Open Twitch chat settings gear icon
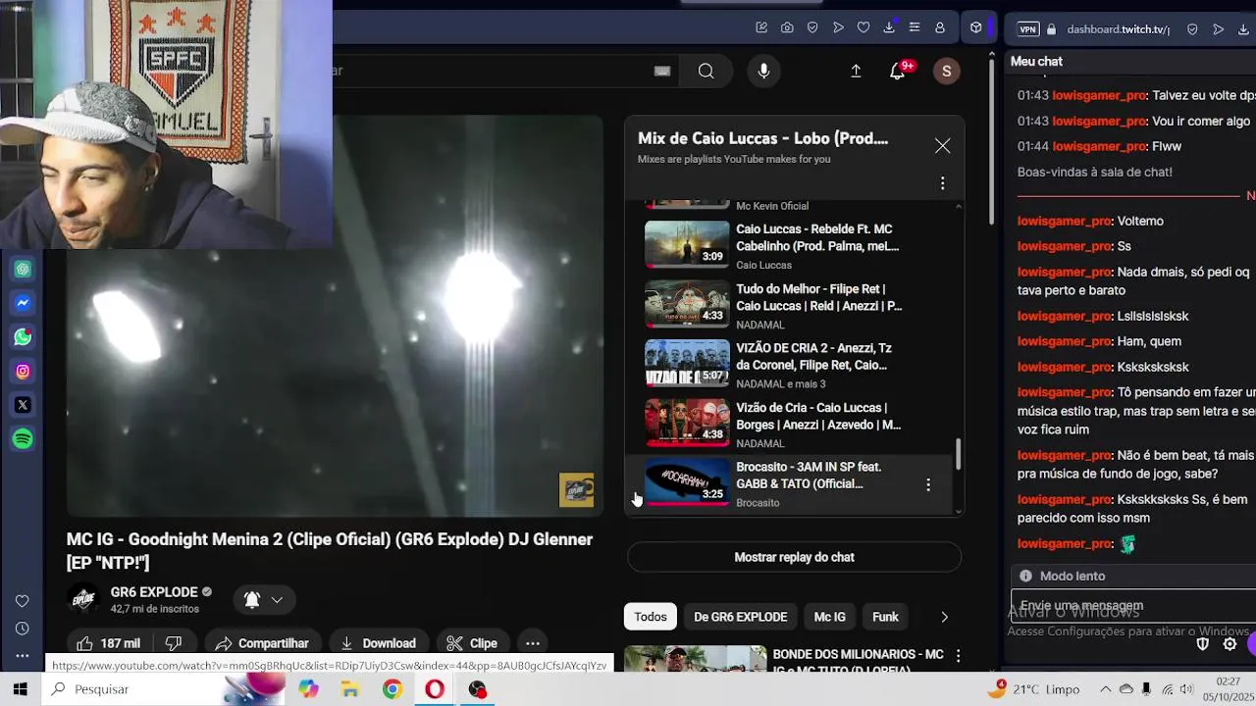This screenshot has width=1256, height=706. click(x=1230, y=644)
